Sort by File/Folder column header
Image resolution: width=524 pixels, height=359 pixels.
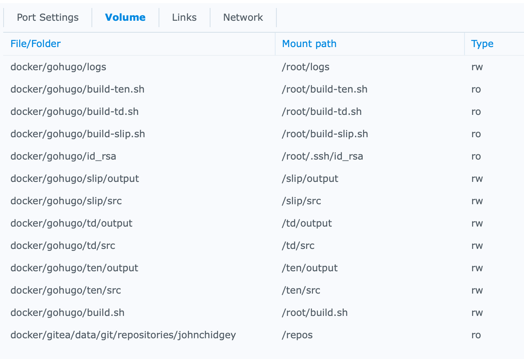[36, 44]
